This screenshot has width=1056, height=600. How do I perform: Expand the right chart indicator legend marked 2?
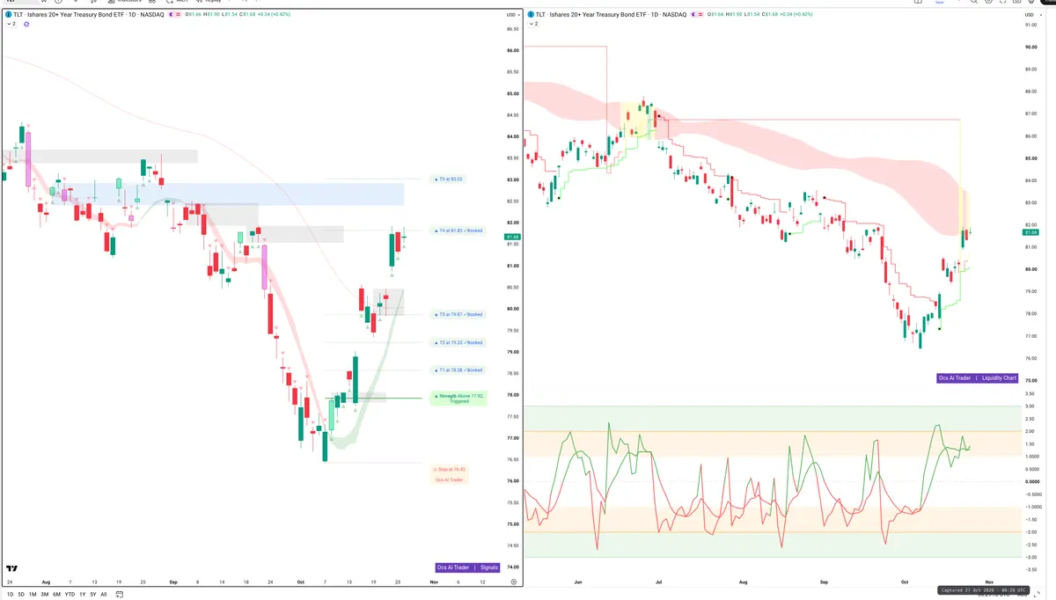[534, 24]
